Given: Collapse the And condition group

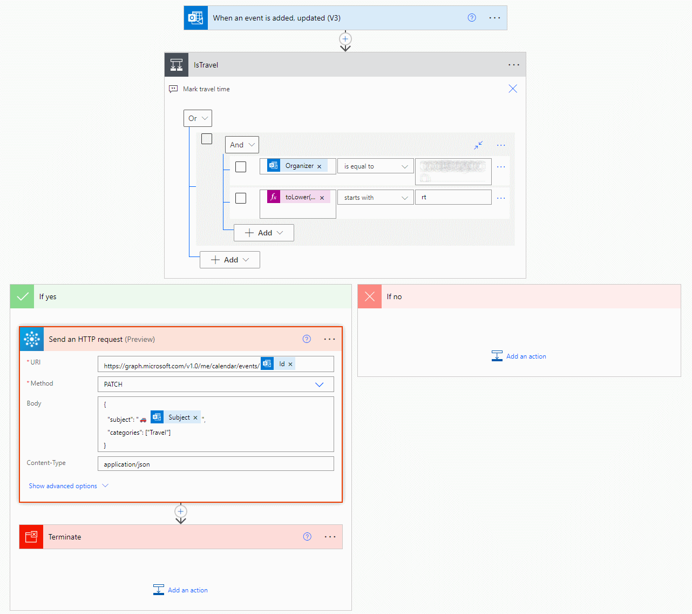Looking at the screenshot, I should coord(479,145).
